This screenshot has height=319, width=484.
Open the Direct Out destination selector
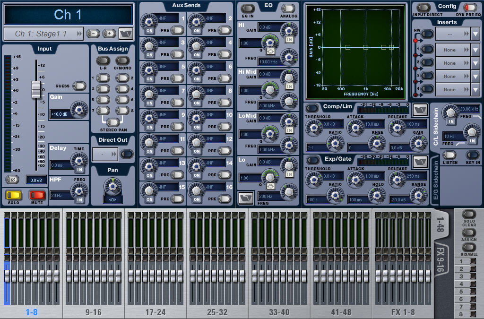click(105, 154)
